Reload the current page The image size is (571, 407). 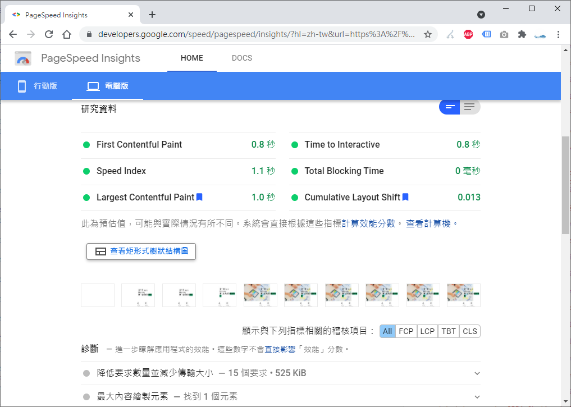click(49, 34)
